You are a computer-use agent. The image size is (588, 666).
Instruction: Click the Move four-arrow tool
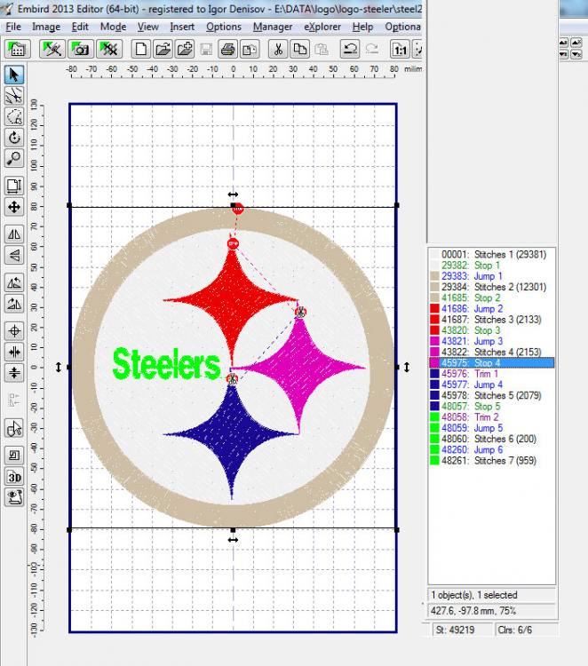click(14, 207)
